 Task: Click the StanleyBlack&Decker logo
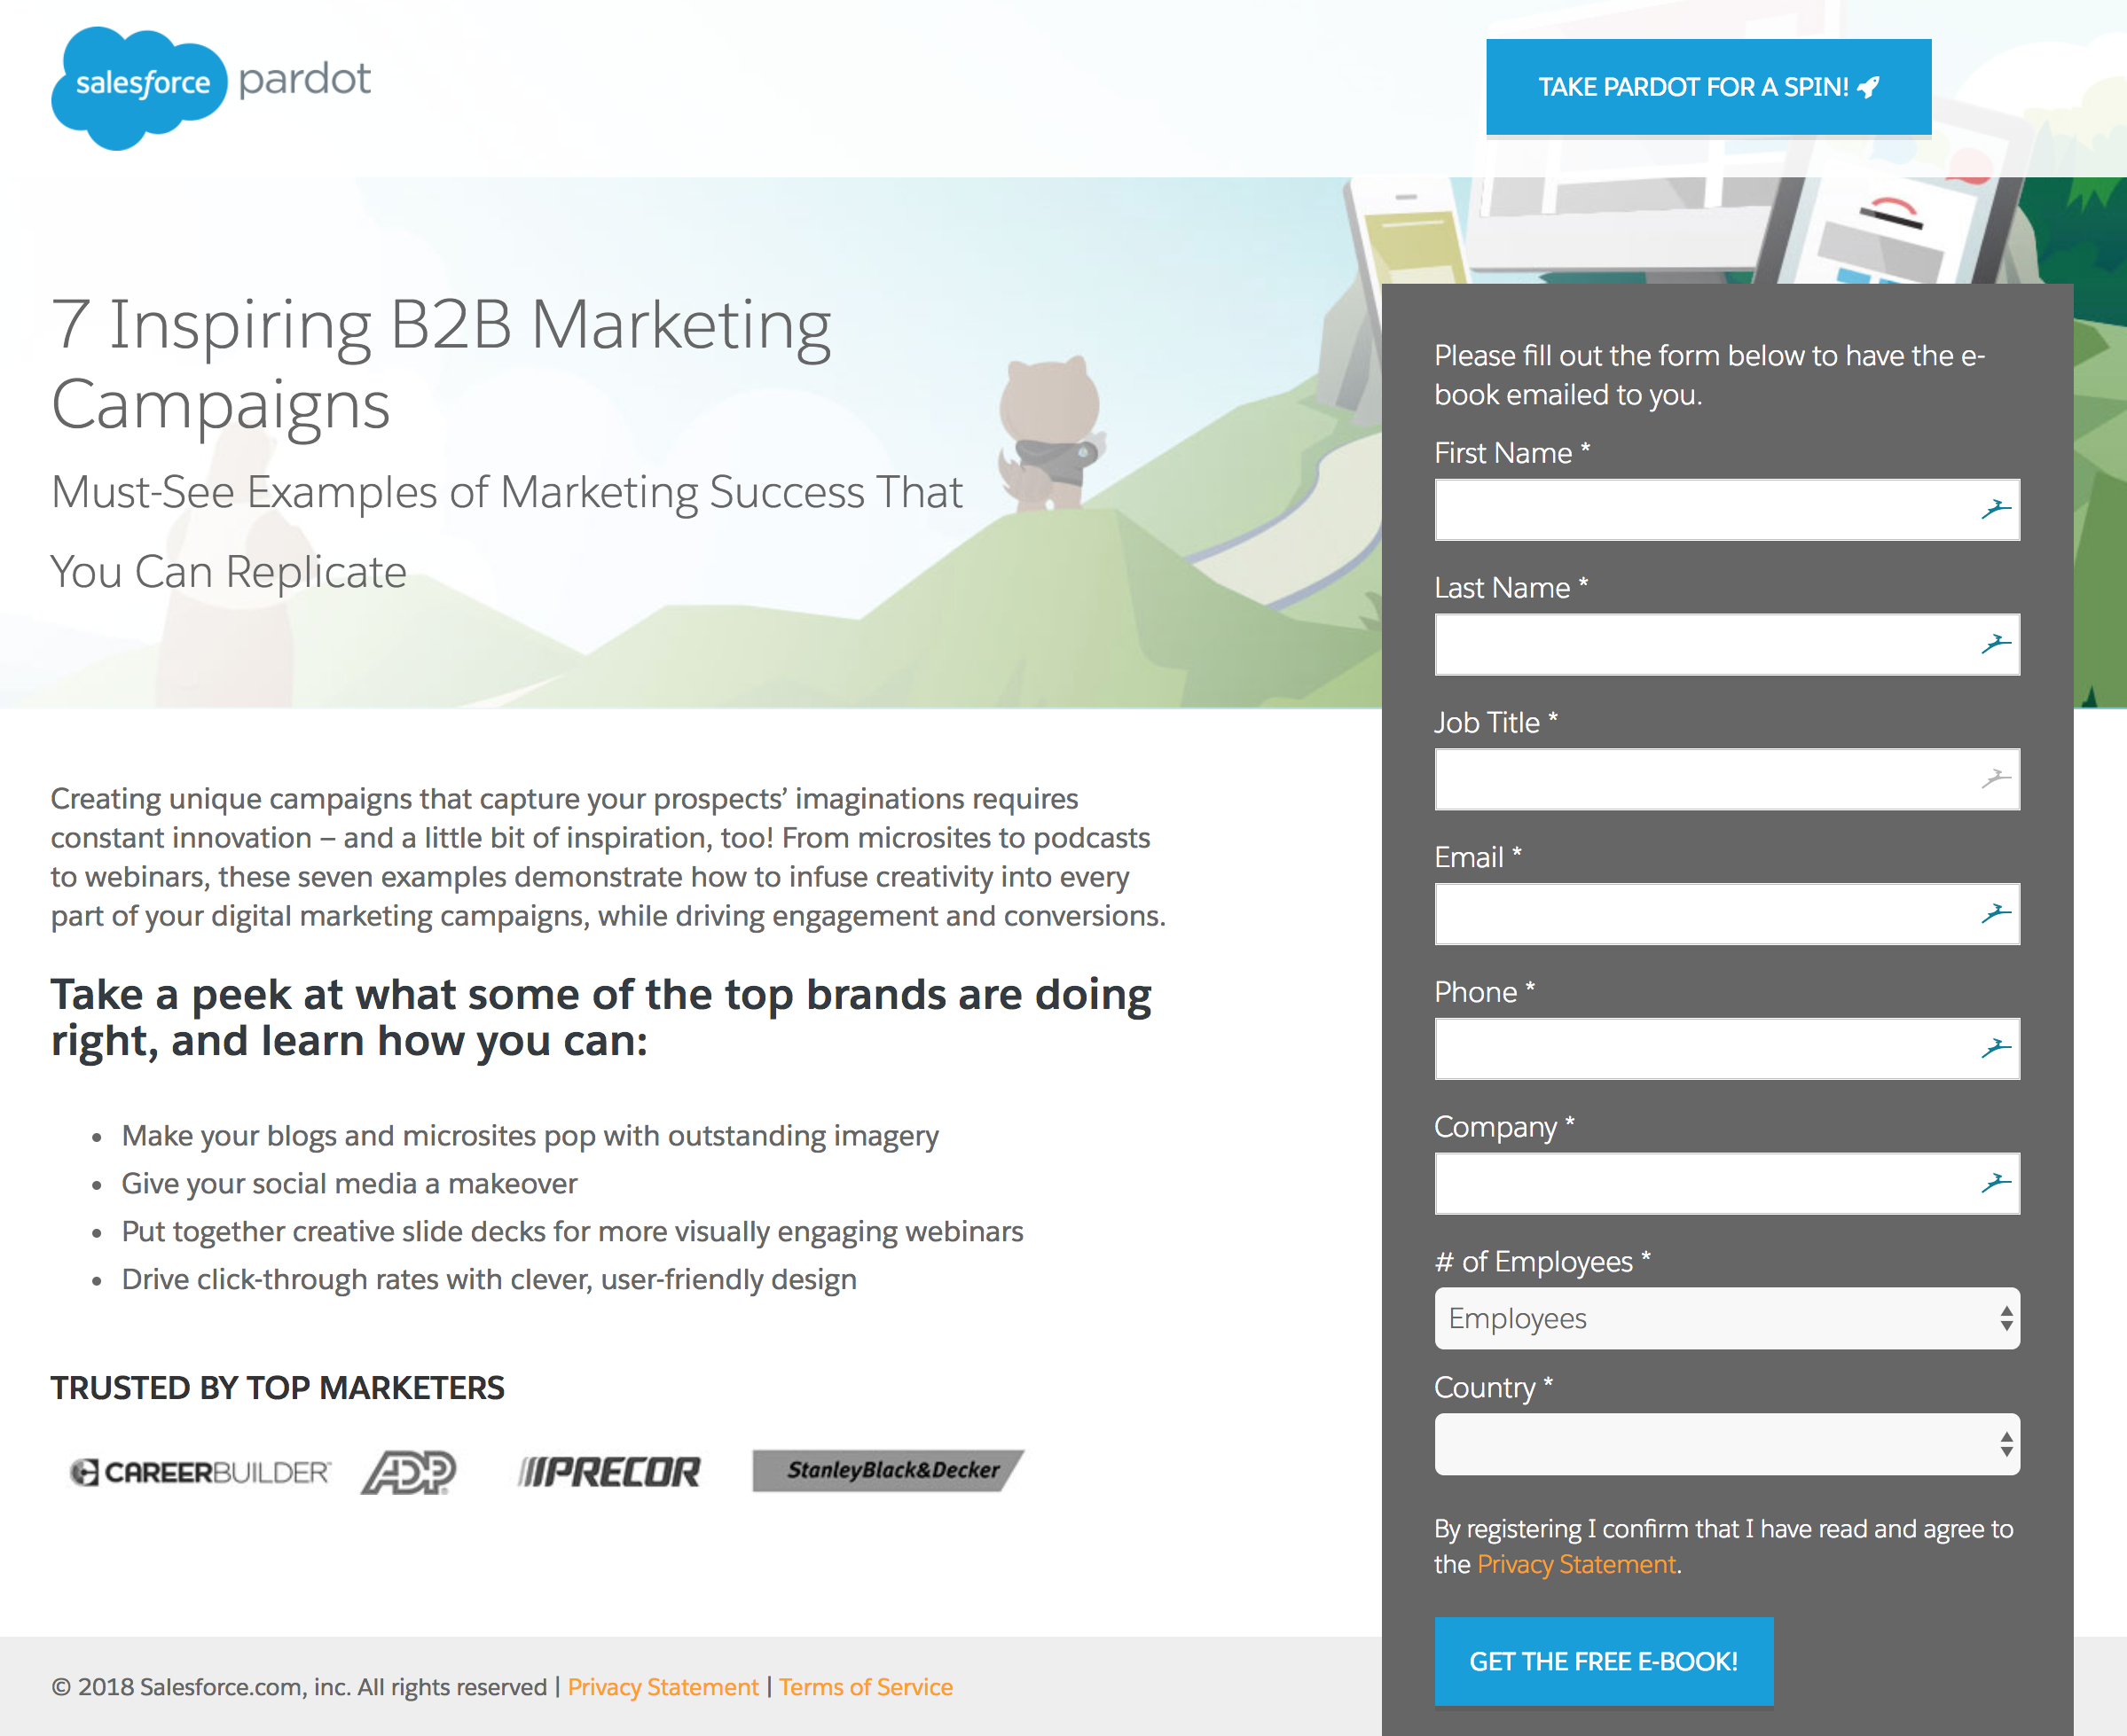click(887, 1470)
